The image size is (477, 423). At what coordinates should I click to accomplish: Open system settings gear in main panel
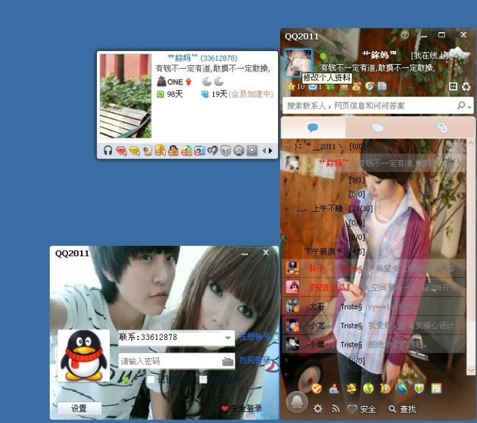point(318,409)
